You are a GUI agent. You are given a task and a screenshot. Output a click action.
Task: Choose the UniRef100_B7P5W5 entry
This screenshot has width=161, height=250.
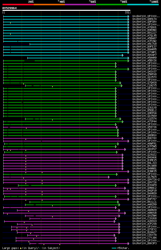(x=144, y=146)
